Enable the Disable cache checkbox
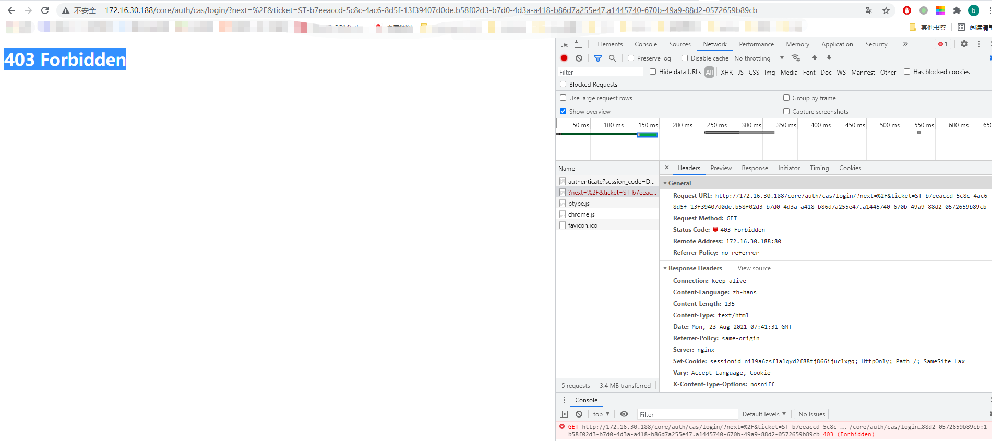This screenshot has height=441, width=992. pyautogui.click(x=685, y=58)
